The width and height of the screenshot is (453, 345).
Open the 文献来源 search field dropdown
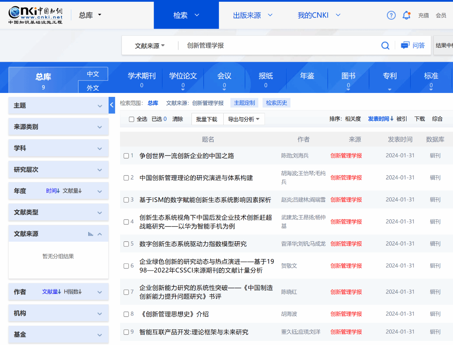pyautogui.click(x=150, y=46)
